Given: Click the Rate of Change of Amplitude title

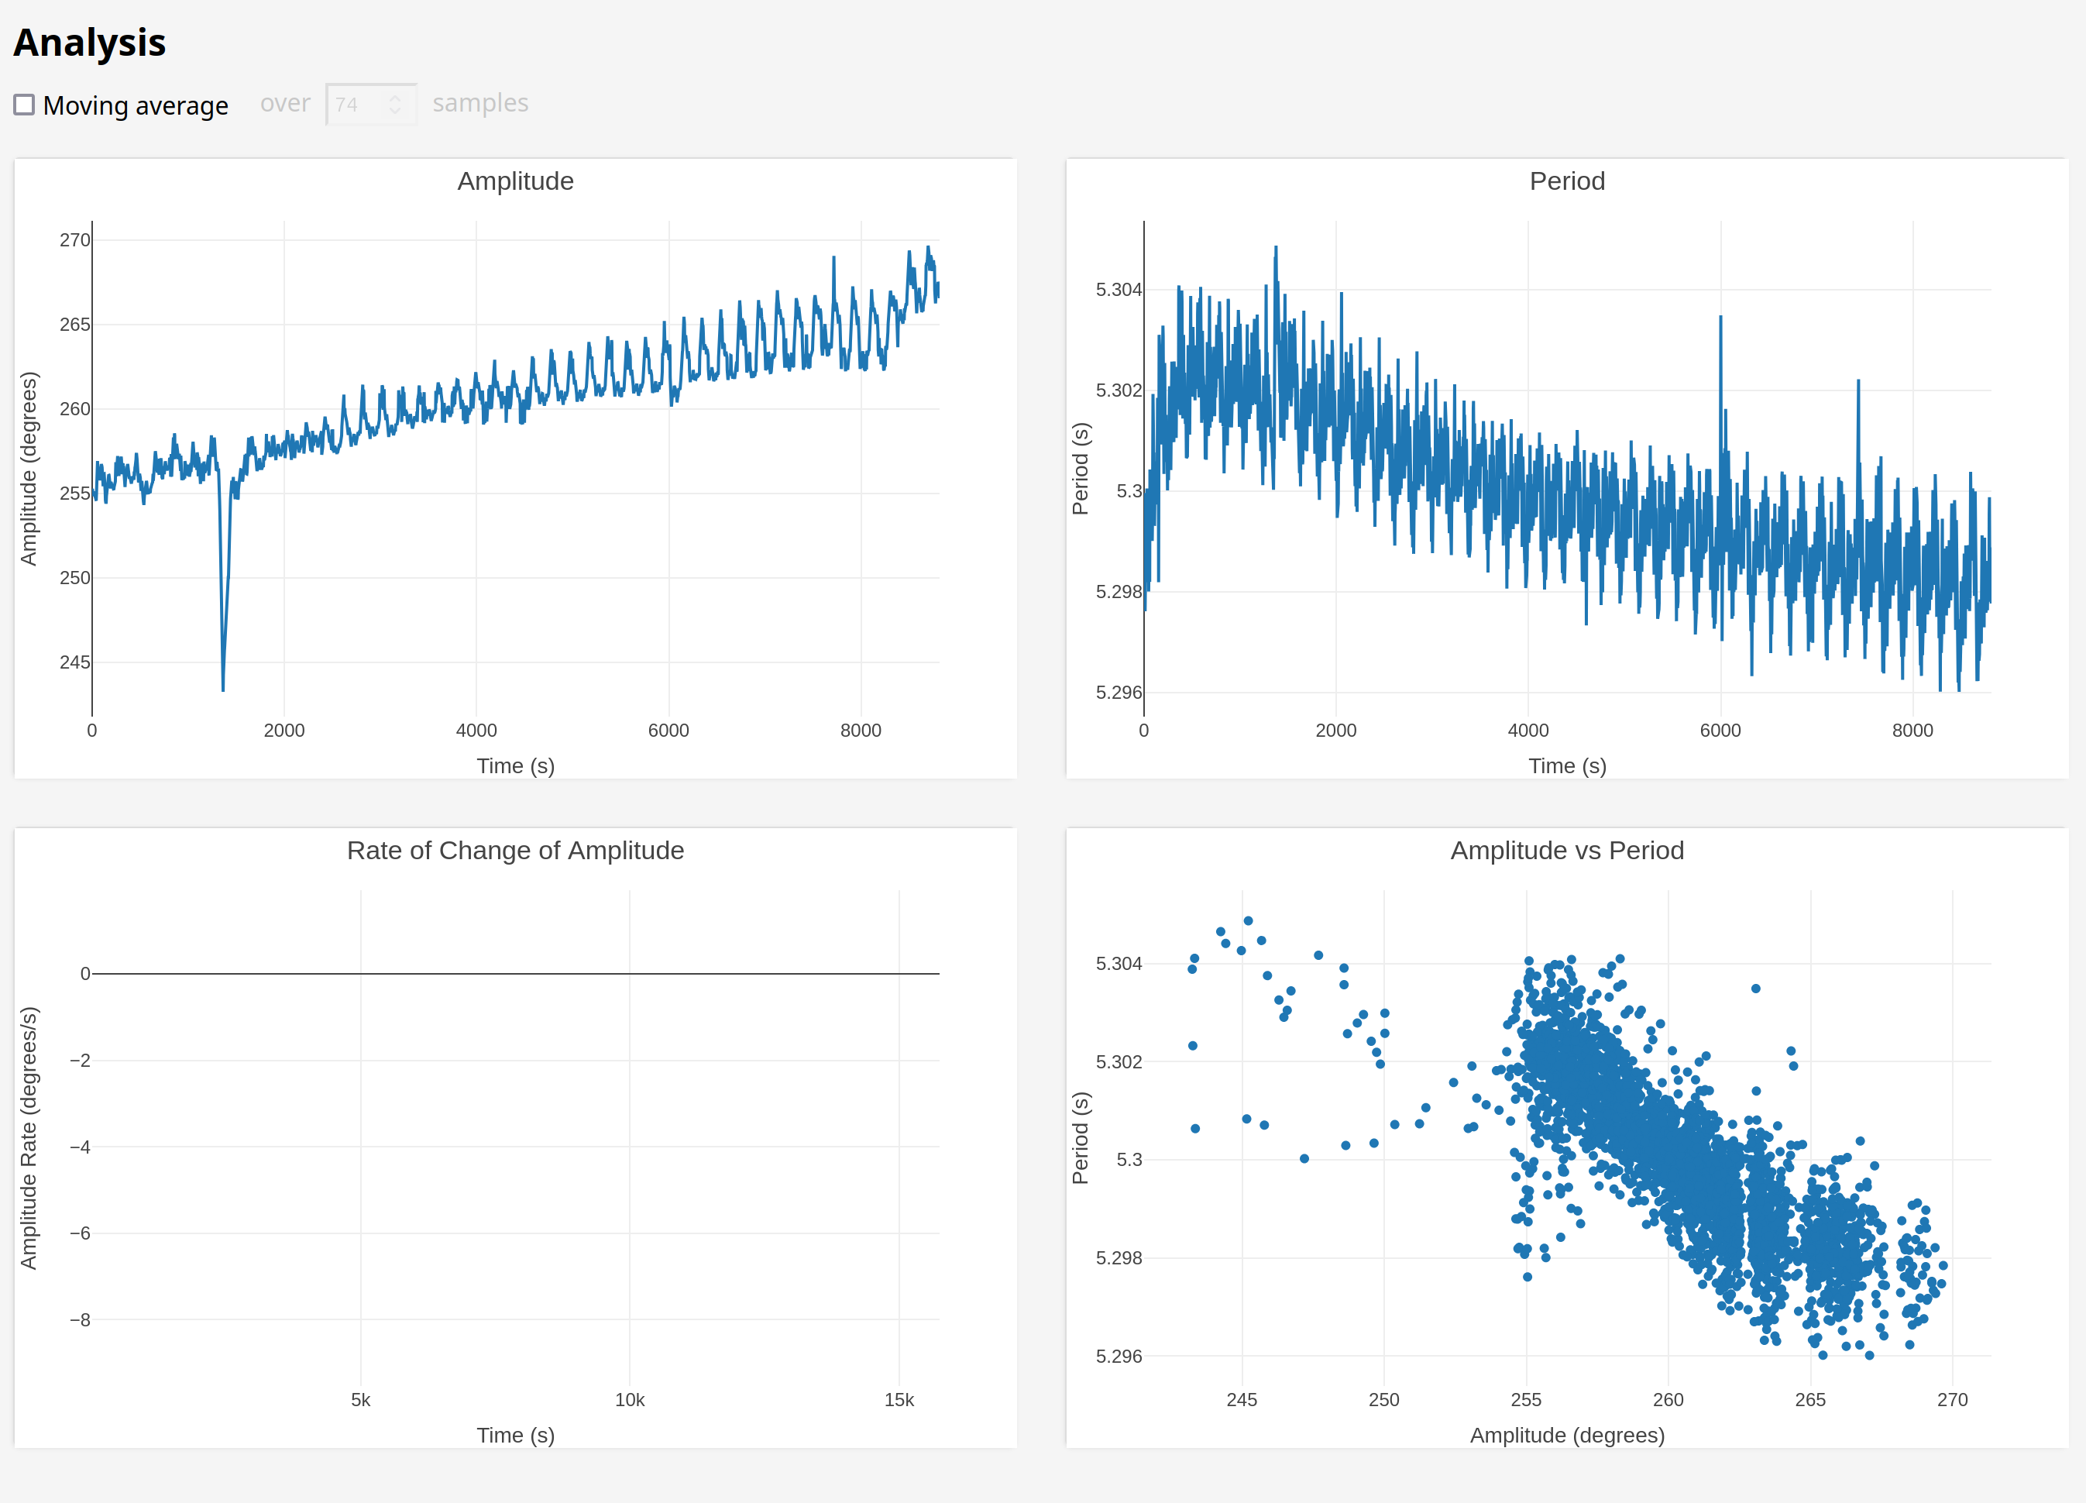Looking at the screenshot, I should [x=515, y=850].
